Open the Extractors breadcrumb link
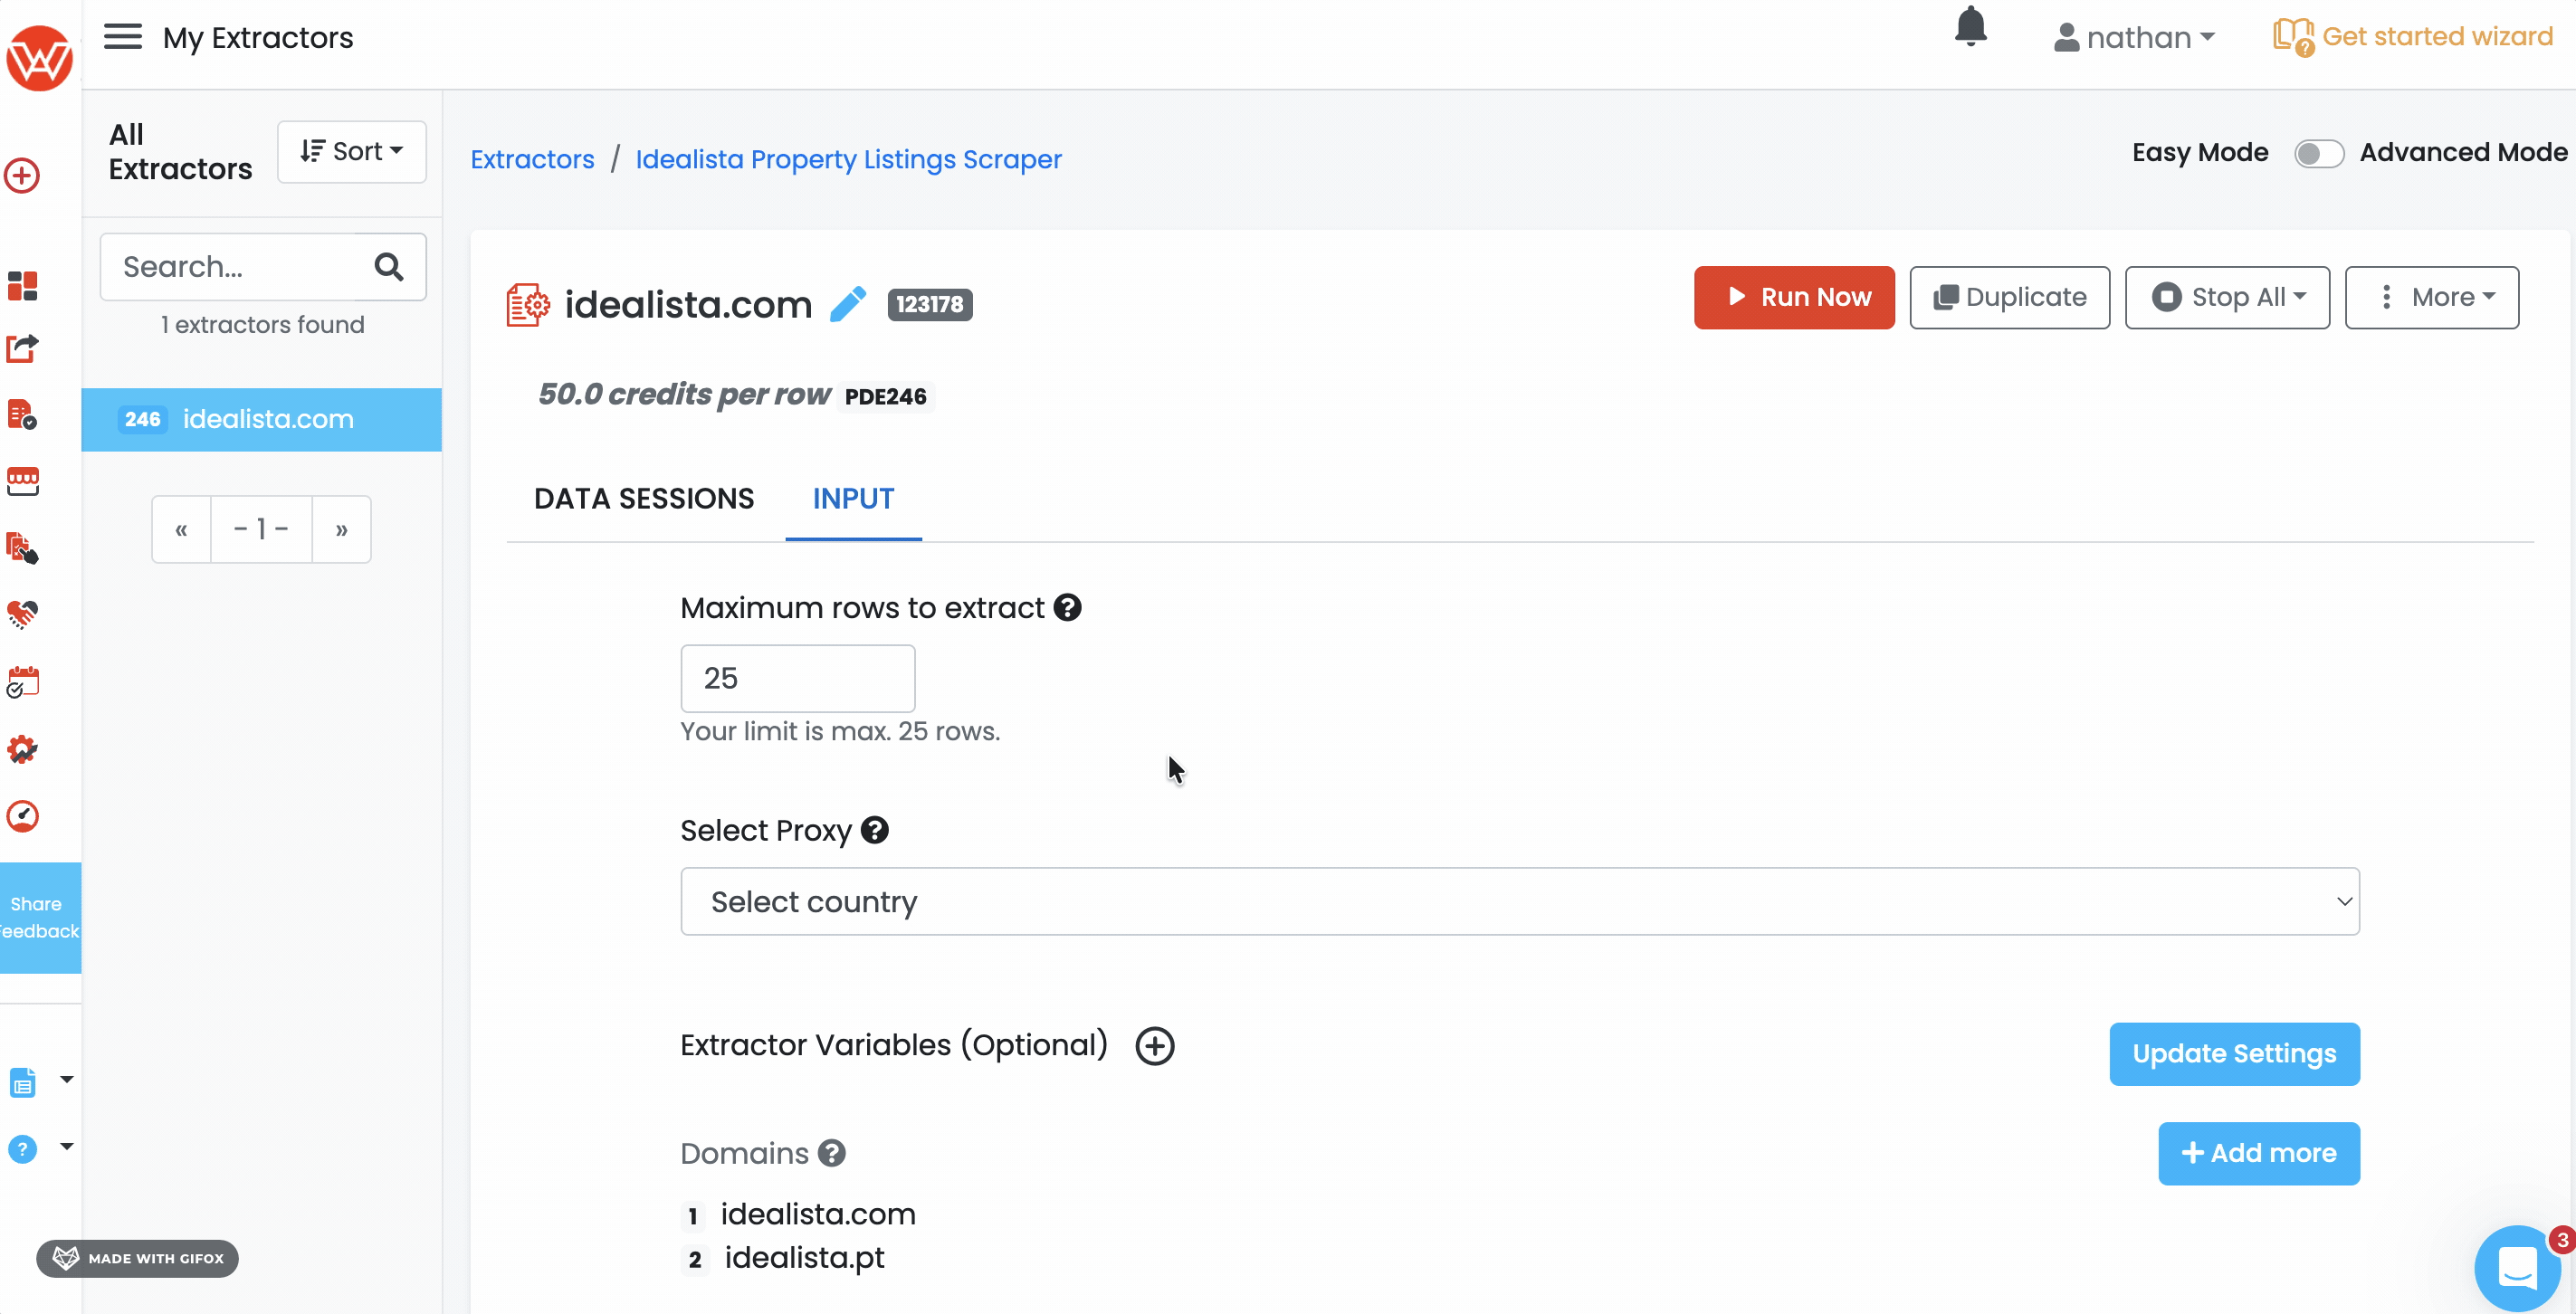The height and width of the screenshot is (1314, 2576). (x=531, y=159)
